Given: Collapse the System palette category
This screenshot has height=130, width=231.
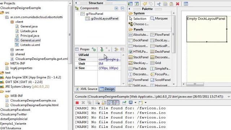Looking at the screenshot, I should click(149, 13).
